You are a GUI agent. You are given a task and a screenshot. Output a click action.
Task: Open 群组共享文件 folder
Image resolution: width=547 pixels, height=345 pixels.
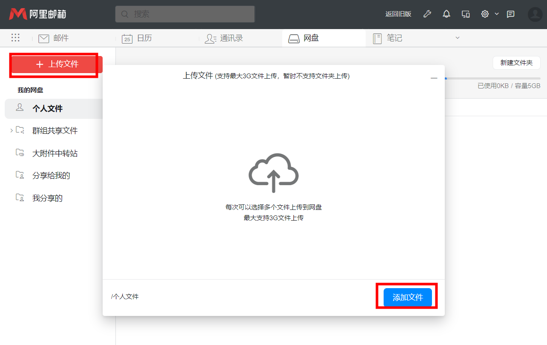(x=55, y=131)
